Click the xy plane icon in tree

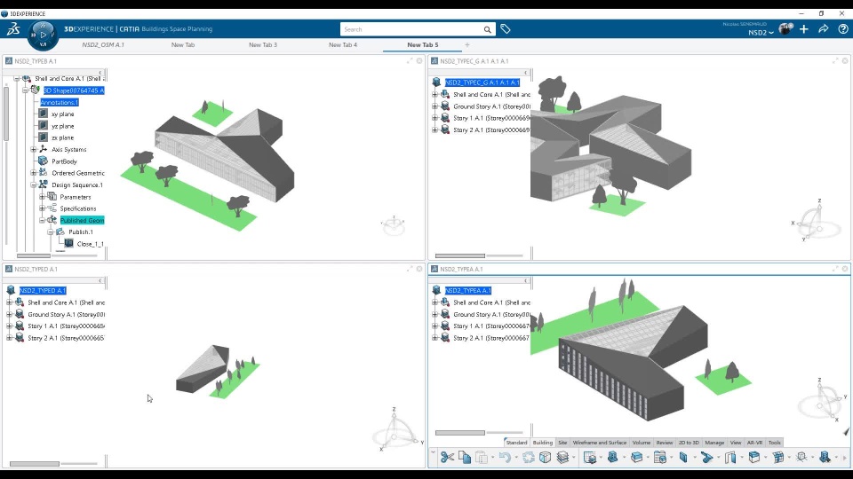(x=43, y=114)
